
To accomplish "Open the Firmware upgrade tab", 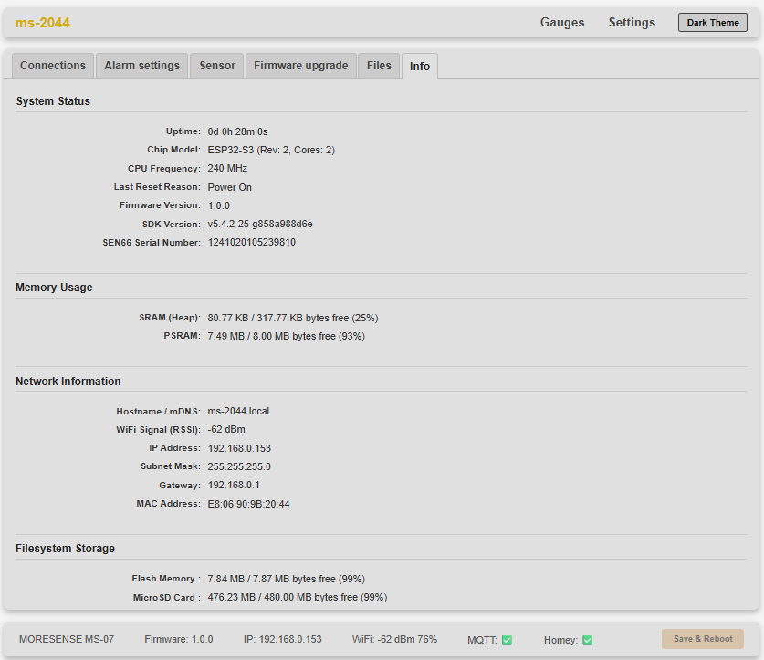I will (300, 66).
